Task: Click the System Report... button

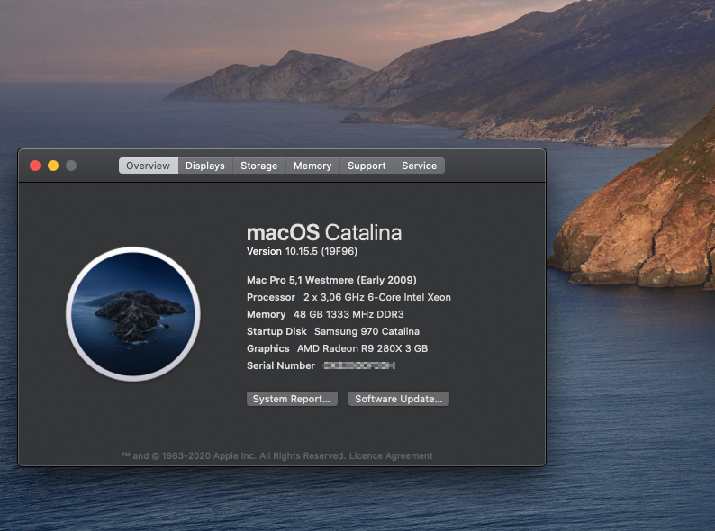Action: coord(292,399)
